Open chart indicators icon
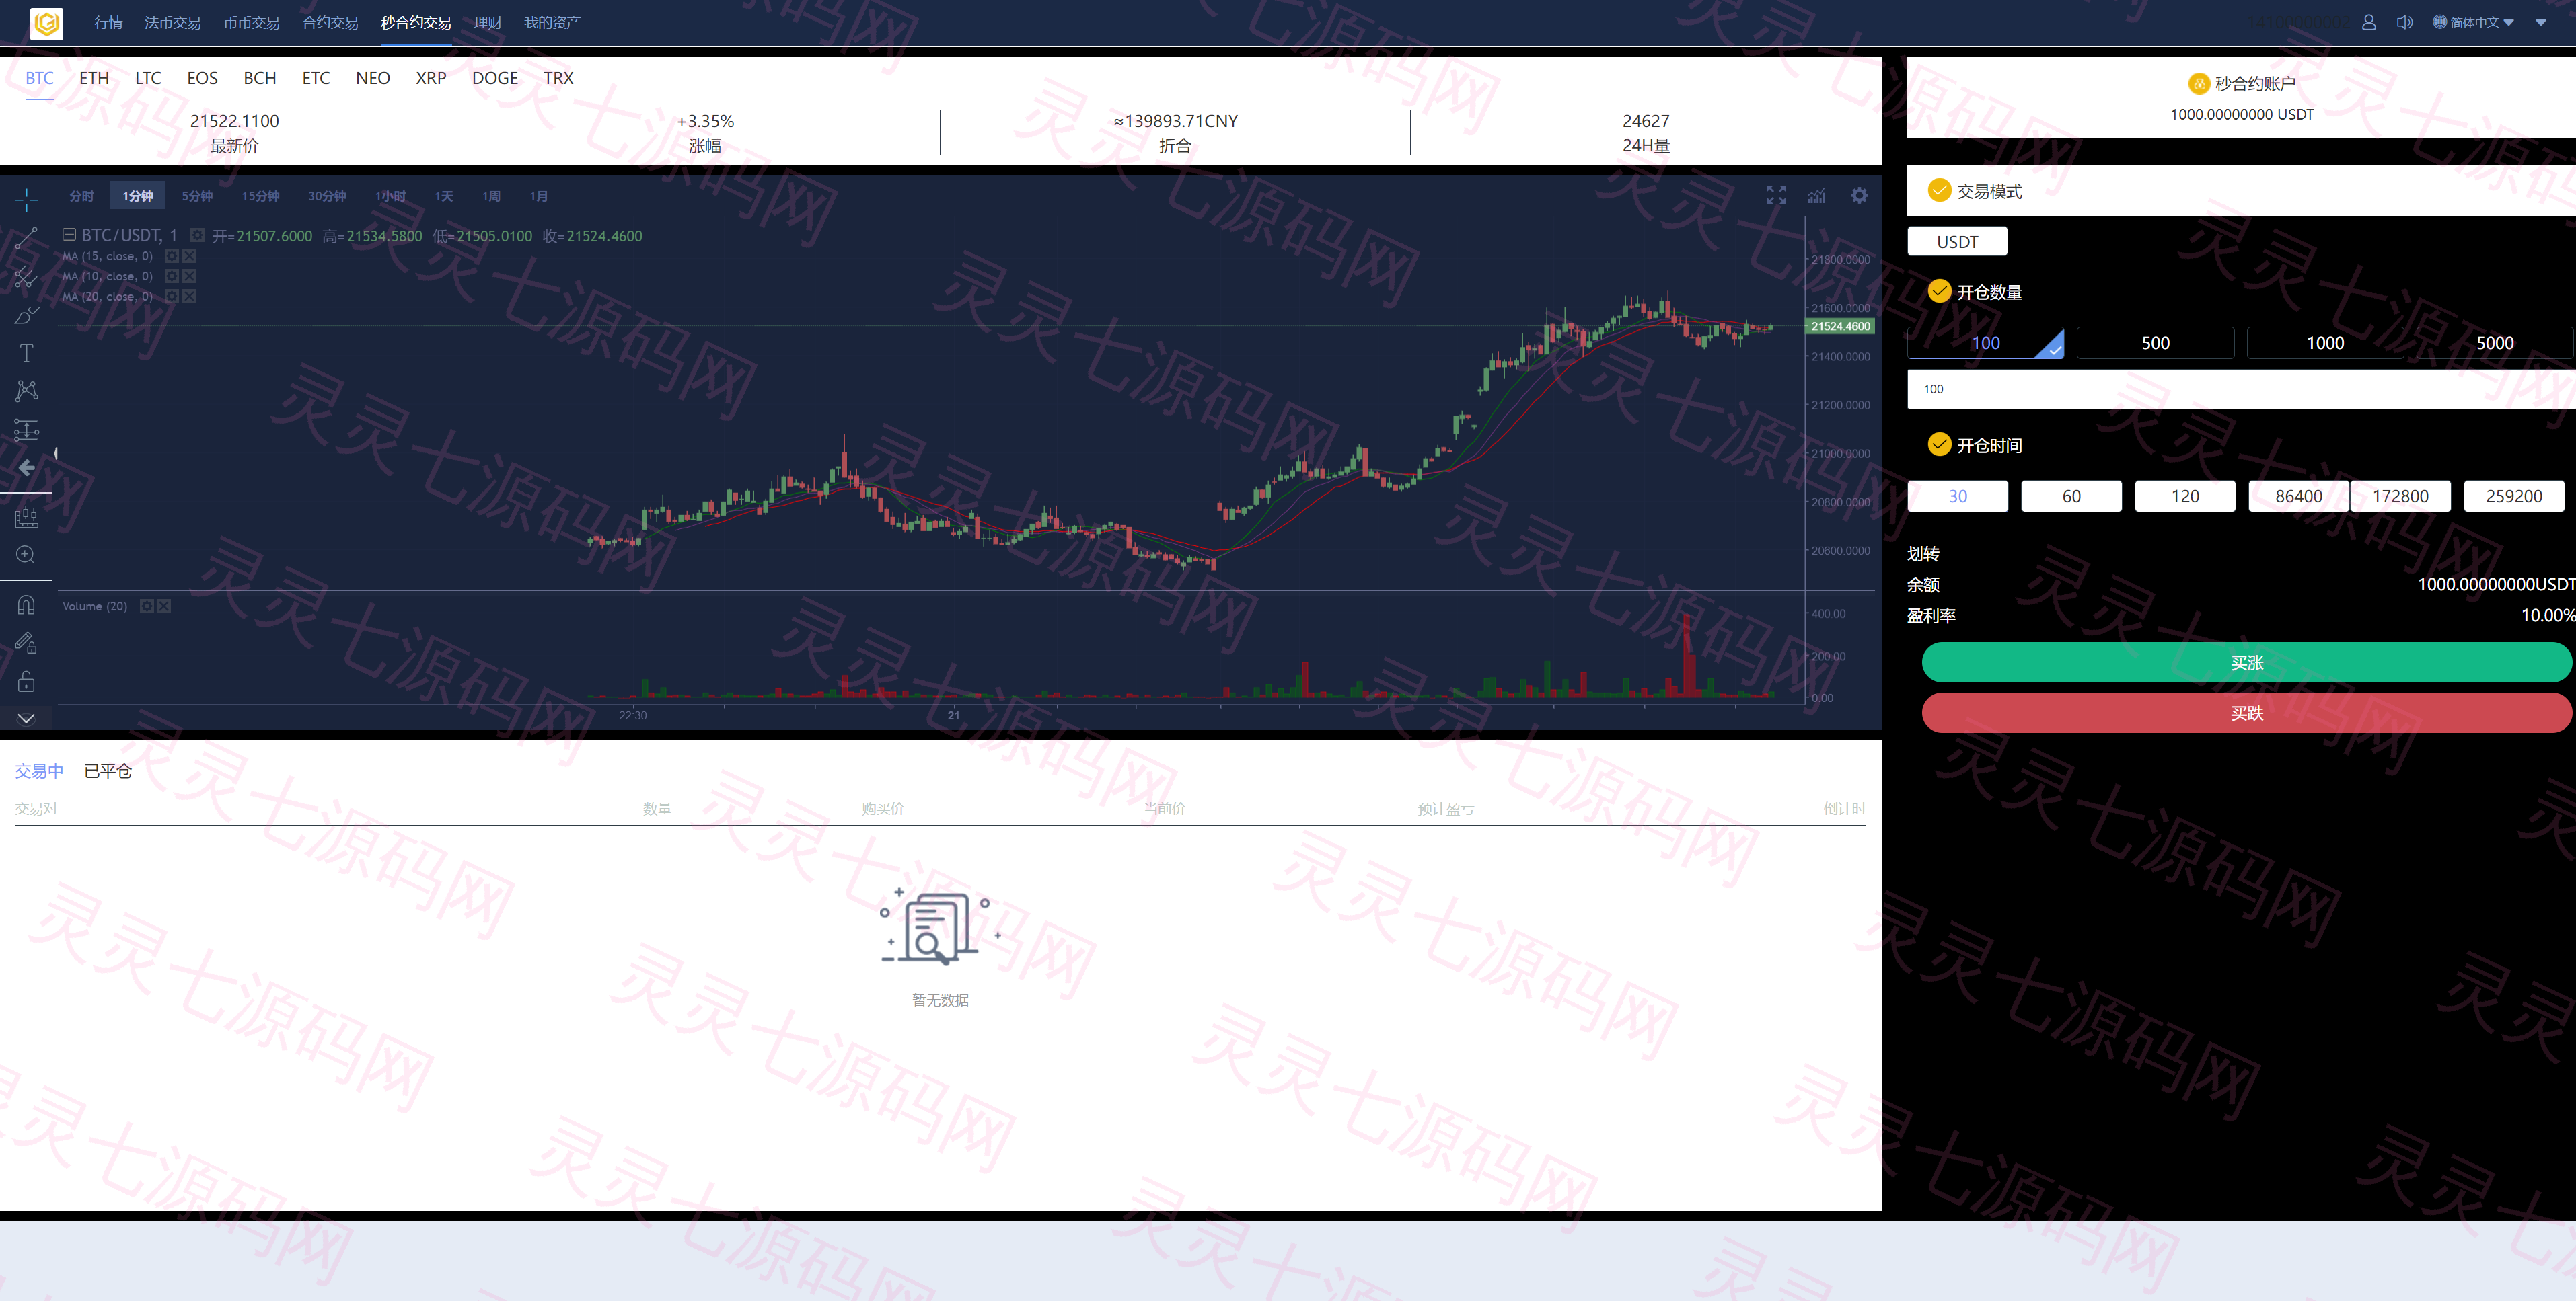 pos(1816,195)
